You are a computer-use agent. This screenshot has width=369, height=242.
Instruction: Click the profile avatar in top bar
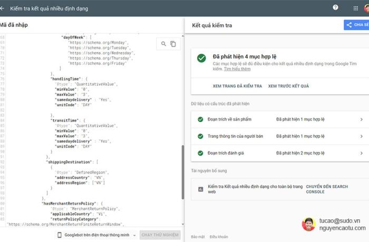pos(367,8)
